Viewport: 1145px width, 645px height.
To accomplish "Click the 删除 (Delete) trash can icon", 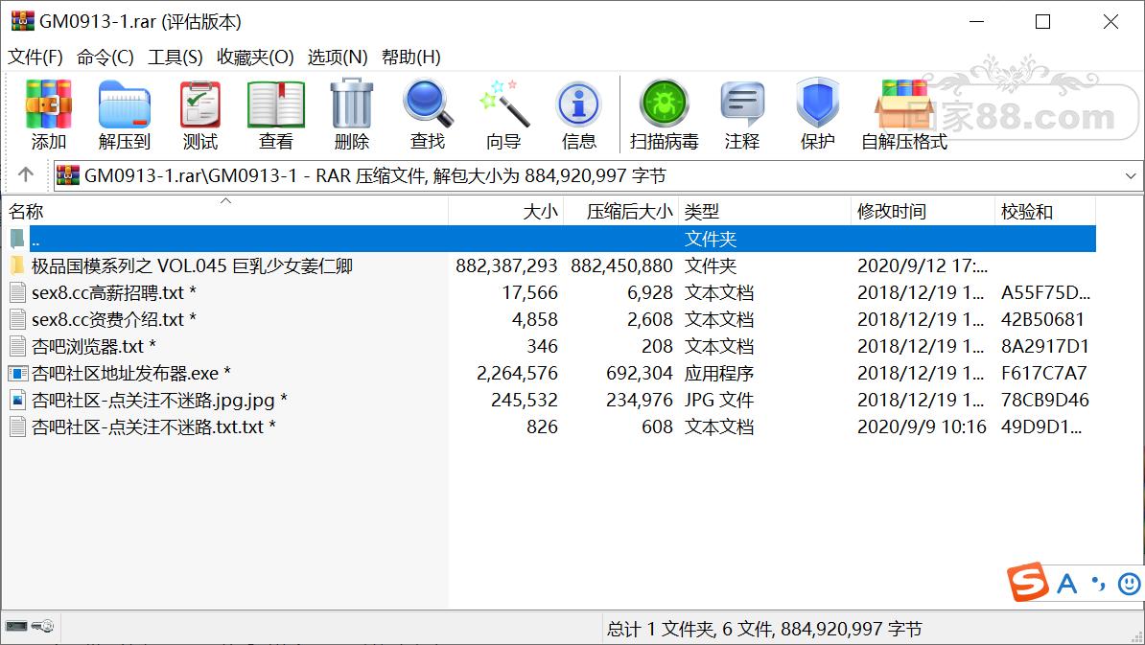I will point(352,104).
